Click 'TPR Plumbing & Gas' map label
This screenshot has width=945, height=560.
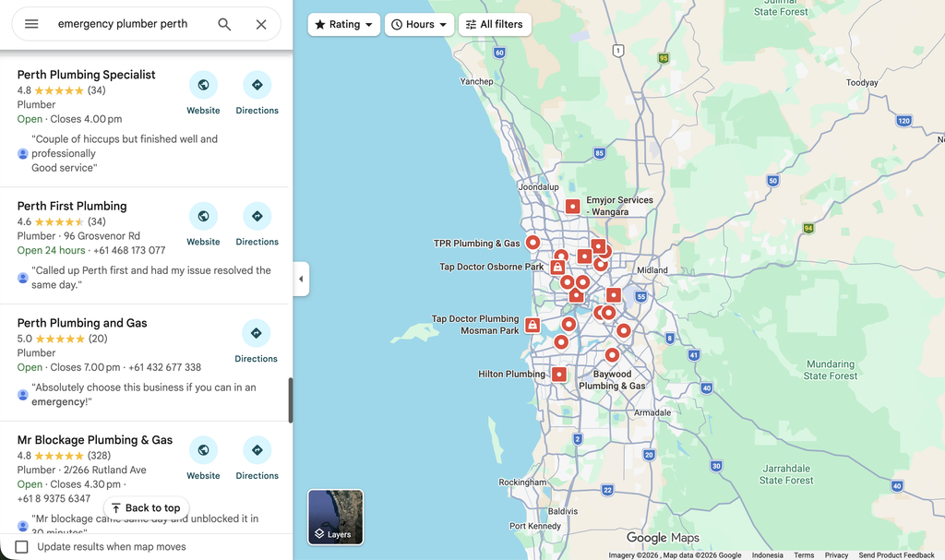[x=477, y=244]
